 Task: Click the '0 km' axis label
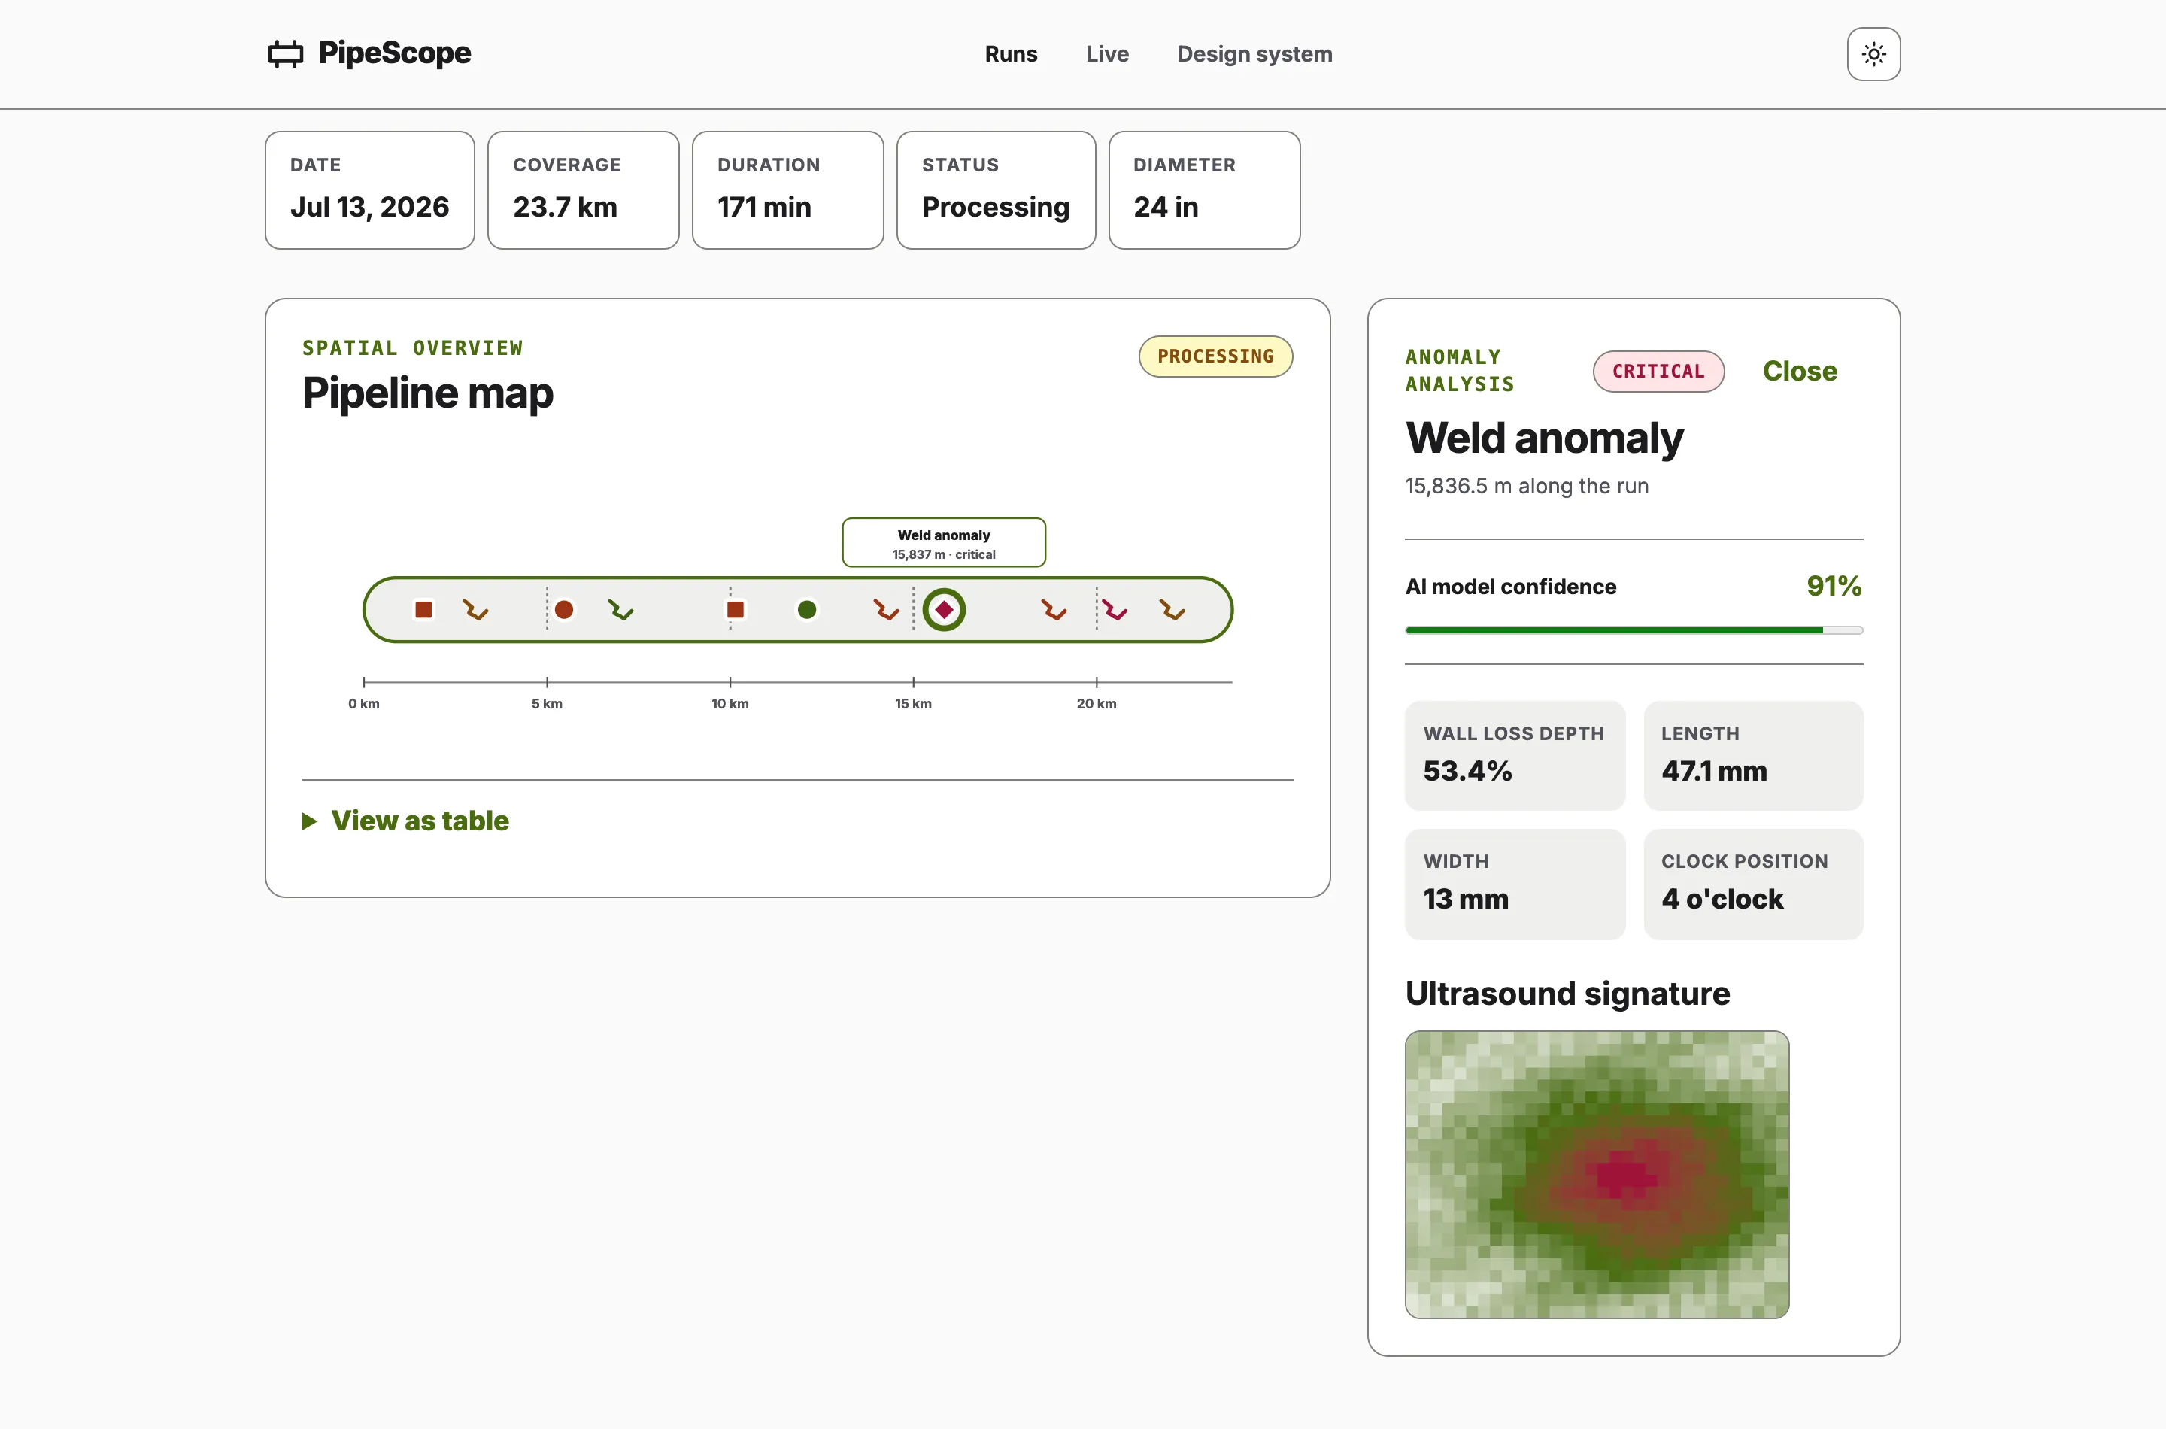pyautogui.click(x=363, y=703)
